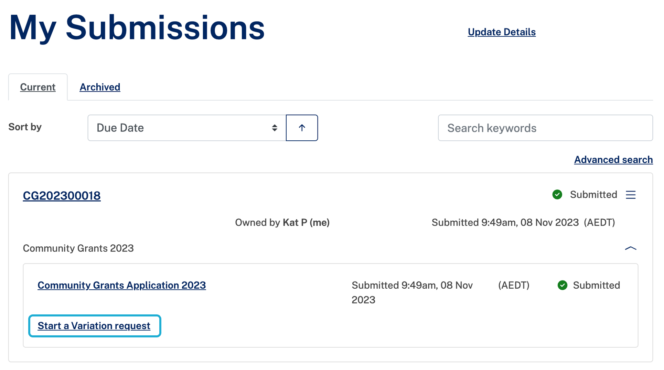
Task: Click the Community Grants 2023 section title
Action: click(x=78, y=248)
